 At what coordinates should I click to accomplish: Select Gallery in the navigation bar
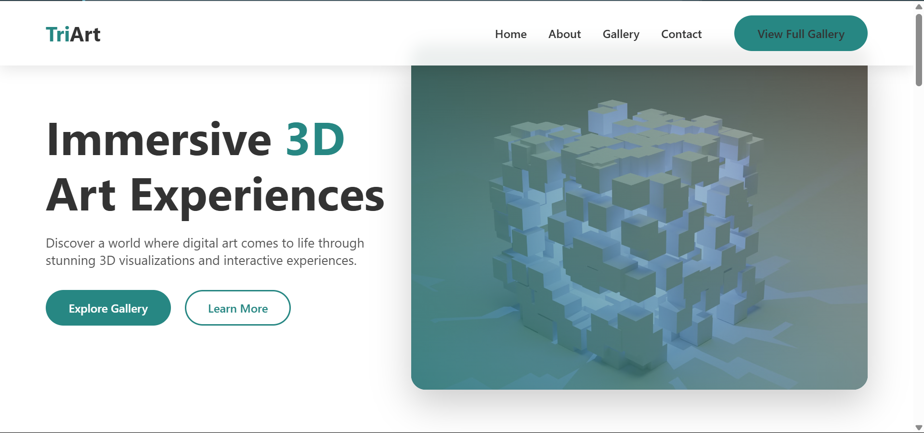point(621,34)
